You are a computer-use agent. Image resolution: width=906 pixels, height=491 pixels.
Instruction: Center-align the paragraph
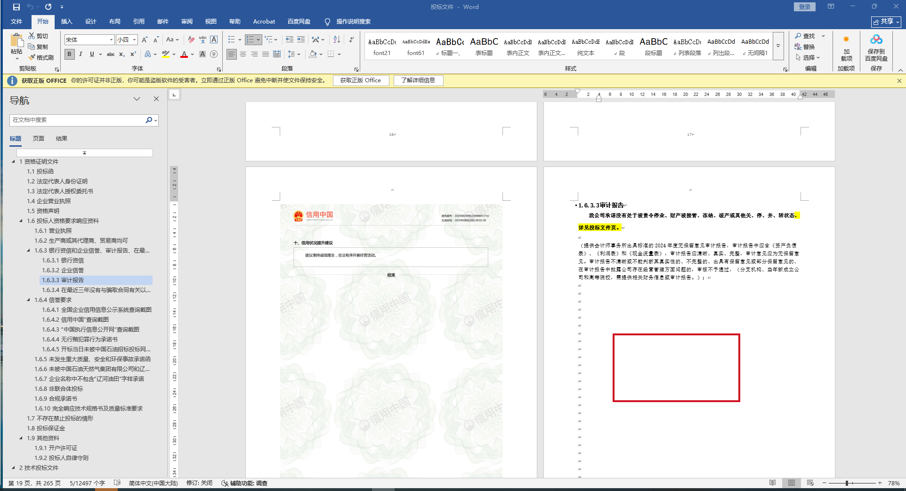tap(243, 55)
